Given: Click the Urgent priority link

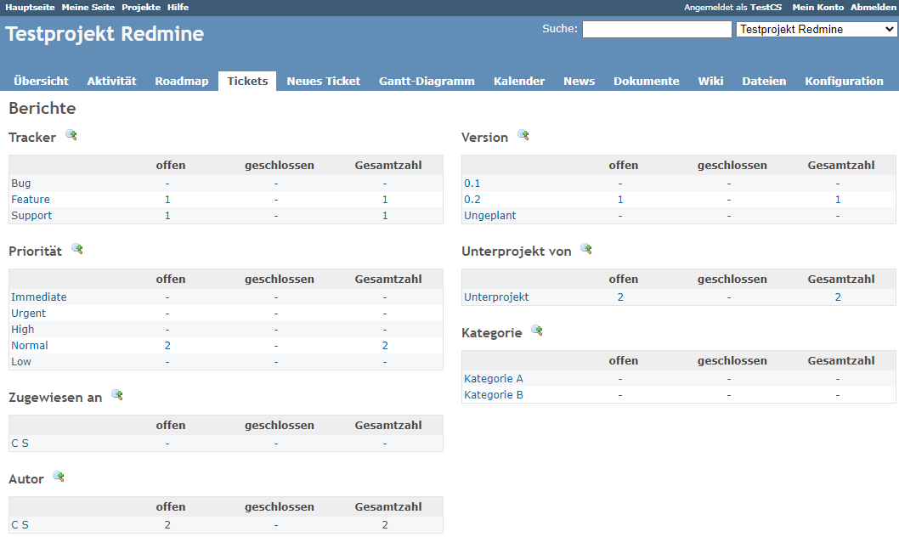Looking at the screenshot, I should point(28,314).
